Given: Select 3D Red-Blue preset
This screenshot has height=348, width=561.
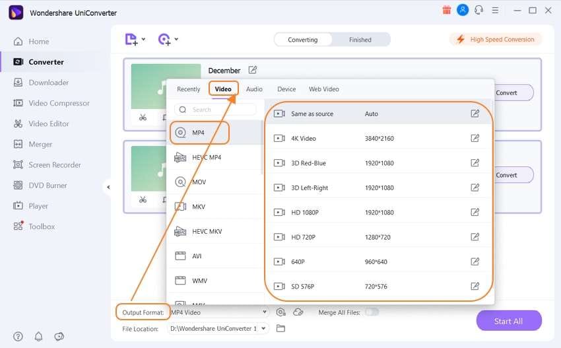Looking at the screenshot, I should click(379, 163).
